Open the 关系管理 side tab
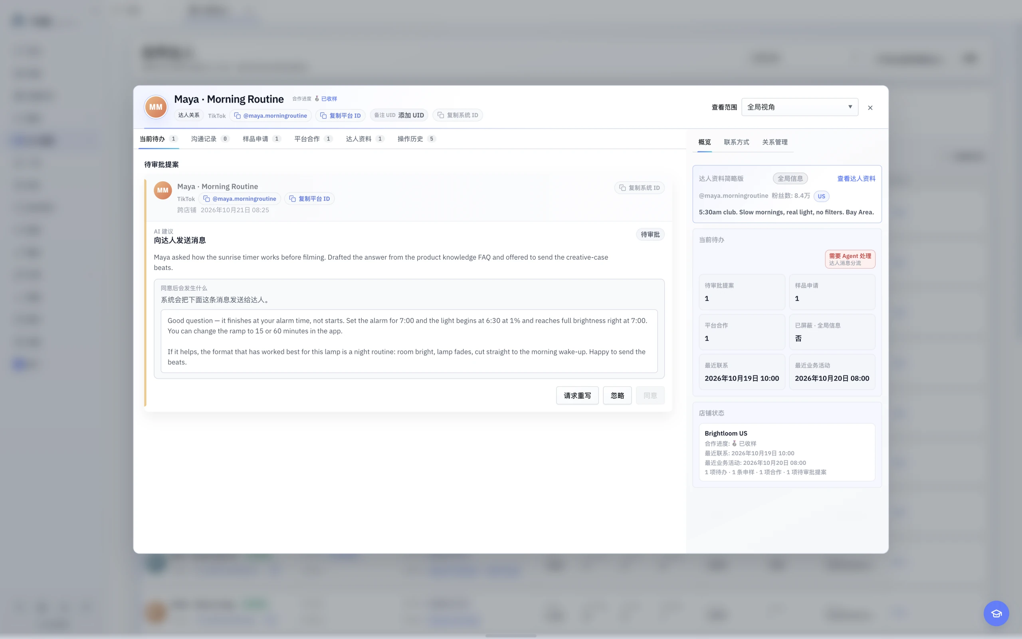Screen dimensions: 1022x639 (x=775, y=142)
